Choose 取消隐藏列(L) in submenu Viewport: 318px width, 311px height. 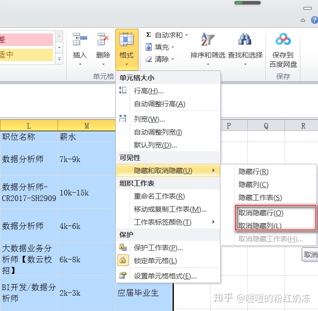tap(269, 226)
